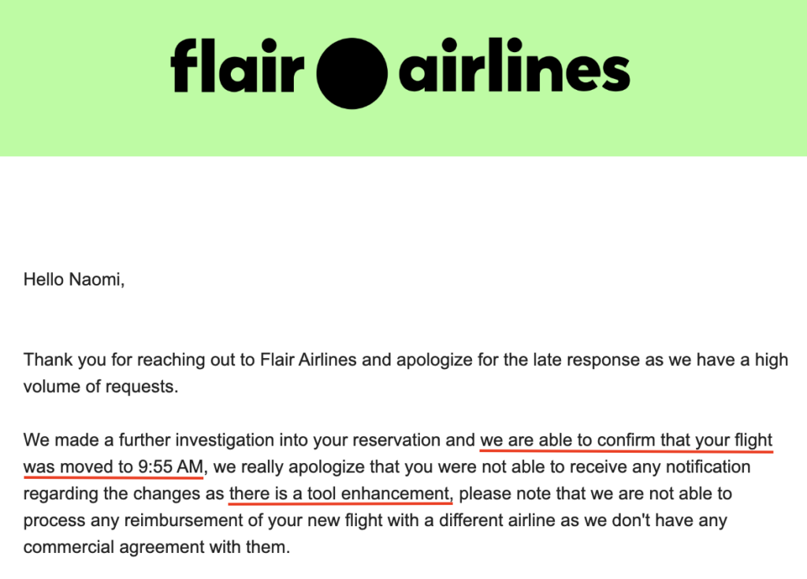Click the word "reservation" in the second paragraph
Viewport: 807px width, 579px height.
tap(419, 440)
